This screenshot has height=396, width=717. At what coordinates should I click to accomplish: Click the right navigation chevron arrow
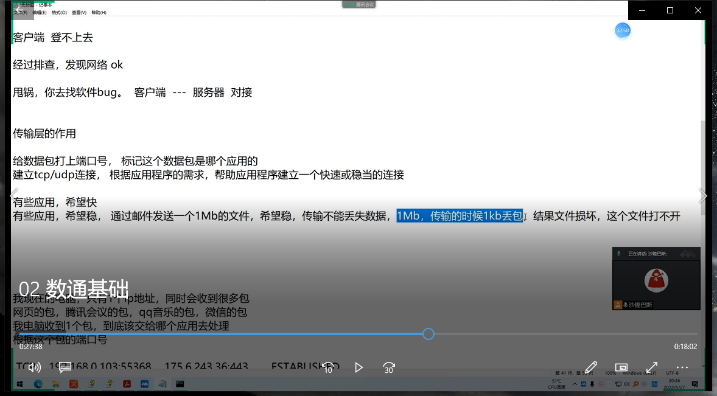coord(703,195)
